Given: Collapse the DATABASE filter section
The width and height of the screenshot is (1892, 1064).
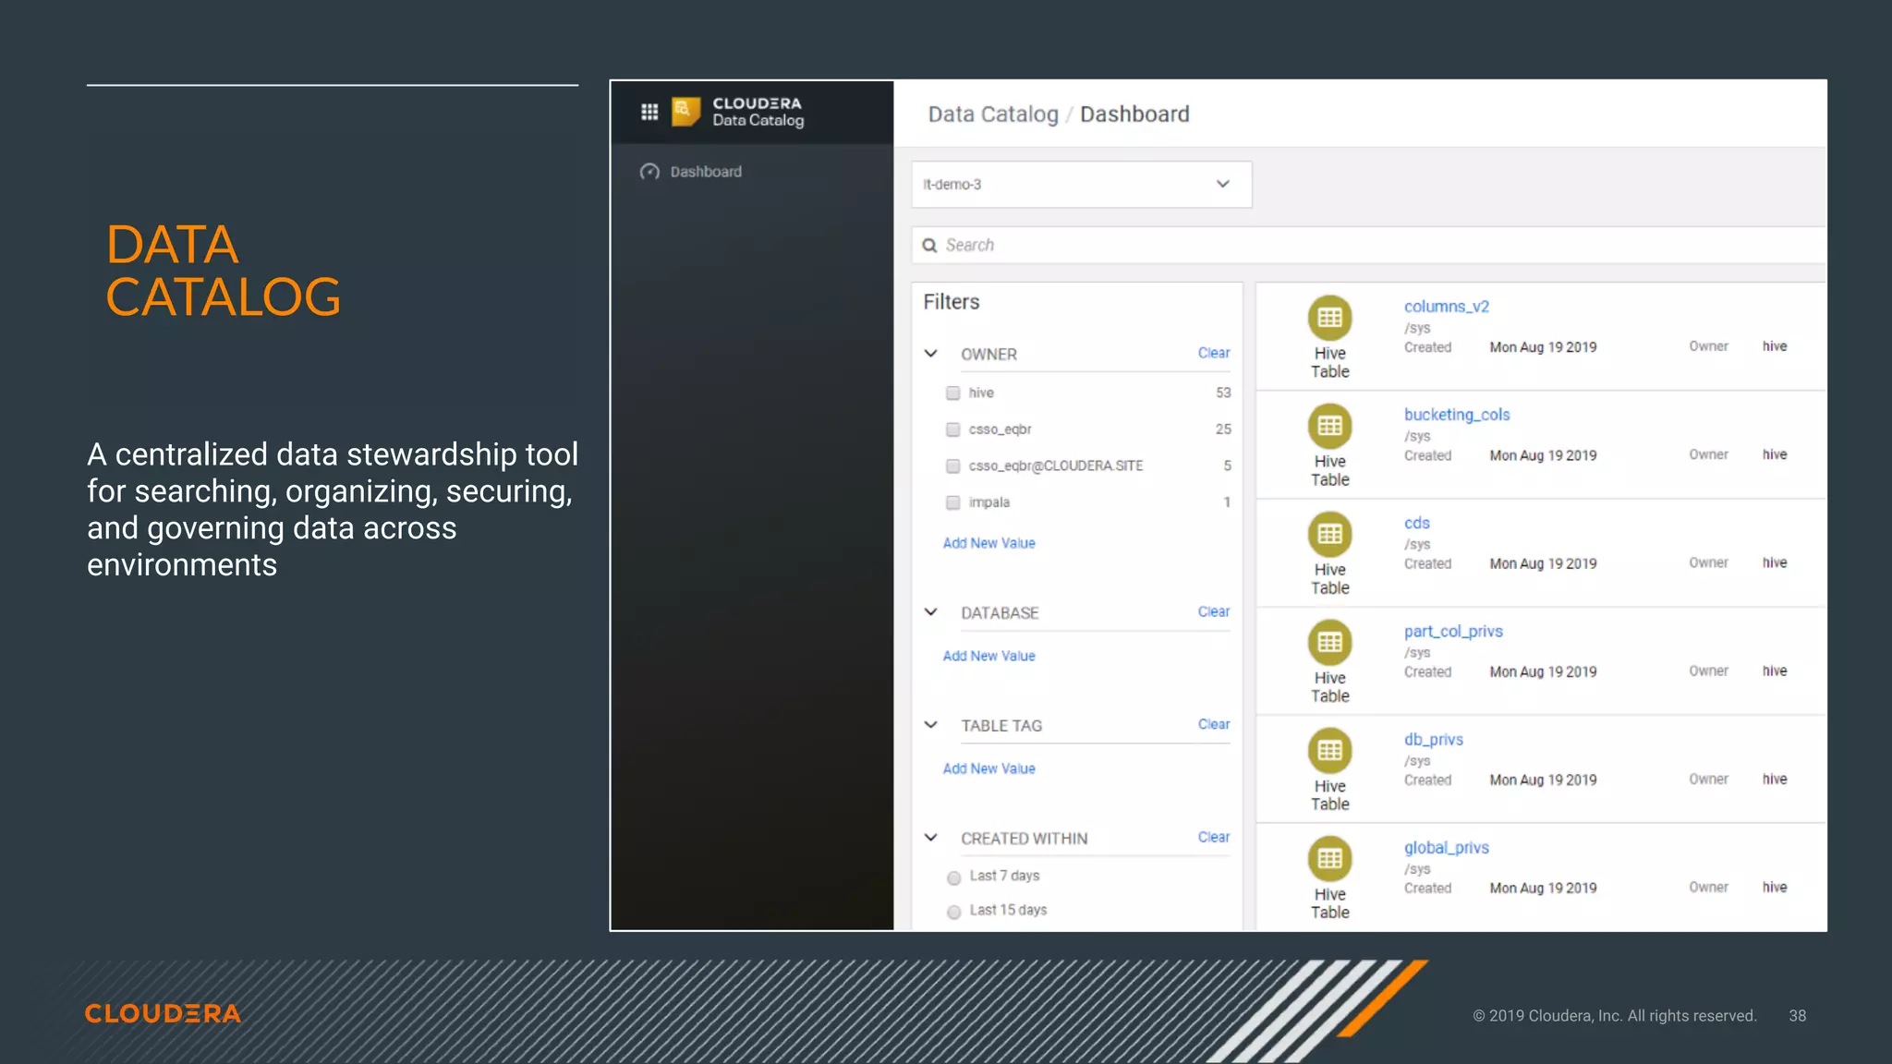Looking at the screenshot, I should point(931,612).
